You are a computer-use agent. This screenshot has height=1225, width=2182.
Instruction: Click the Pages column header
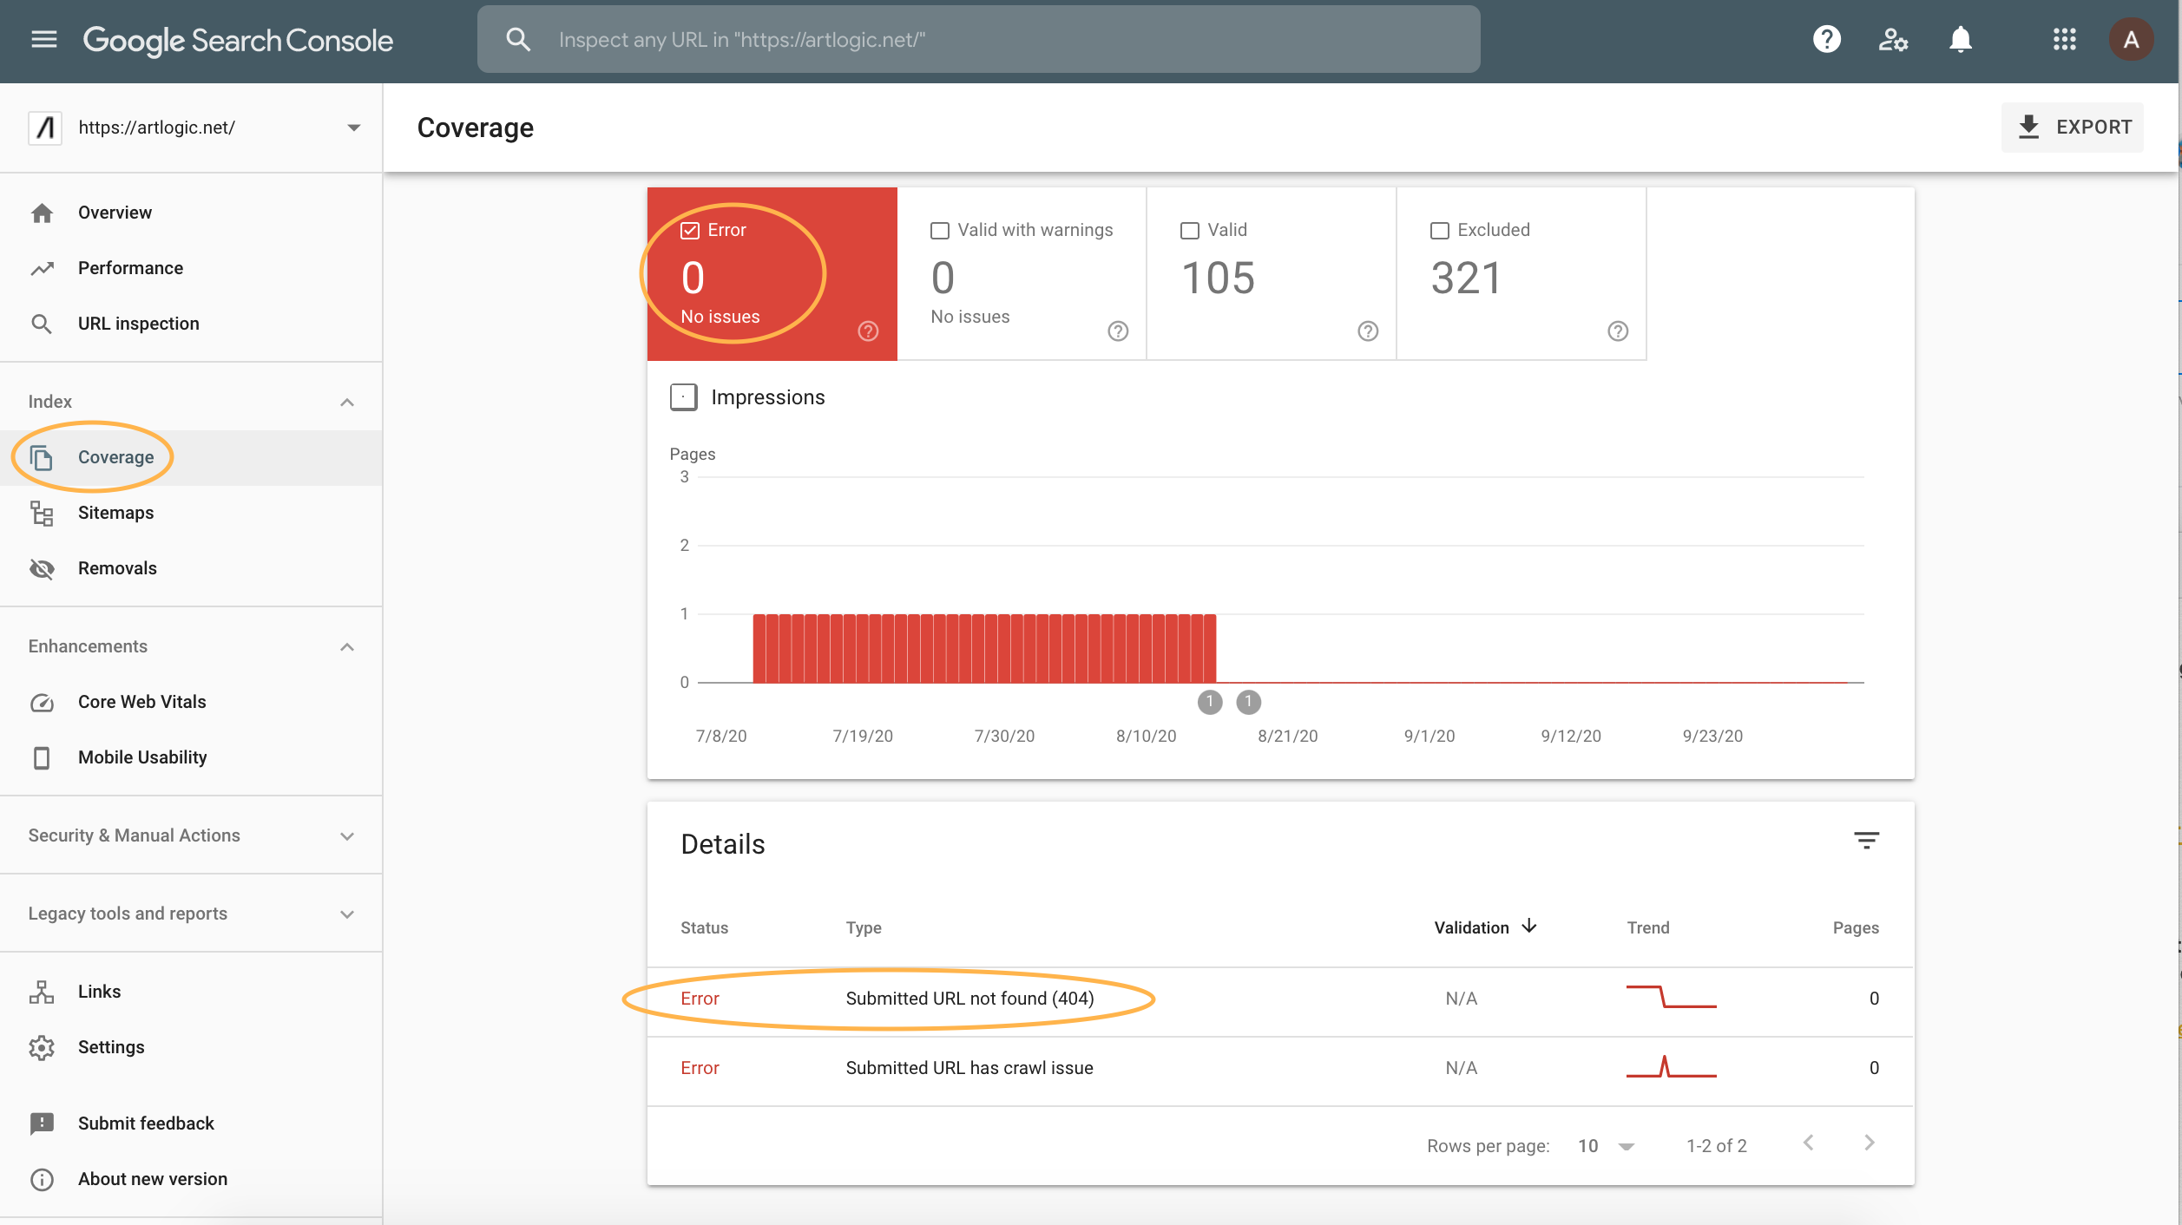1856,928
